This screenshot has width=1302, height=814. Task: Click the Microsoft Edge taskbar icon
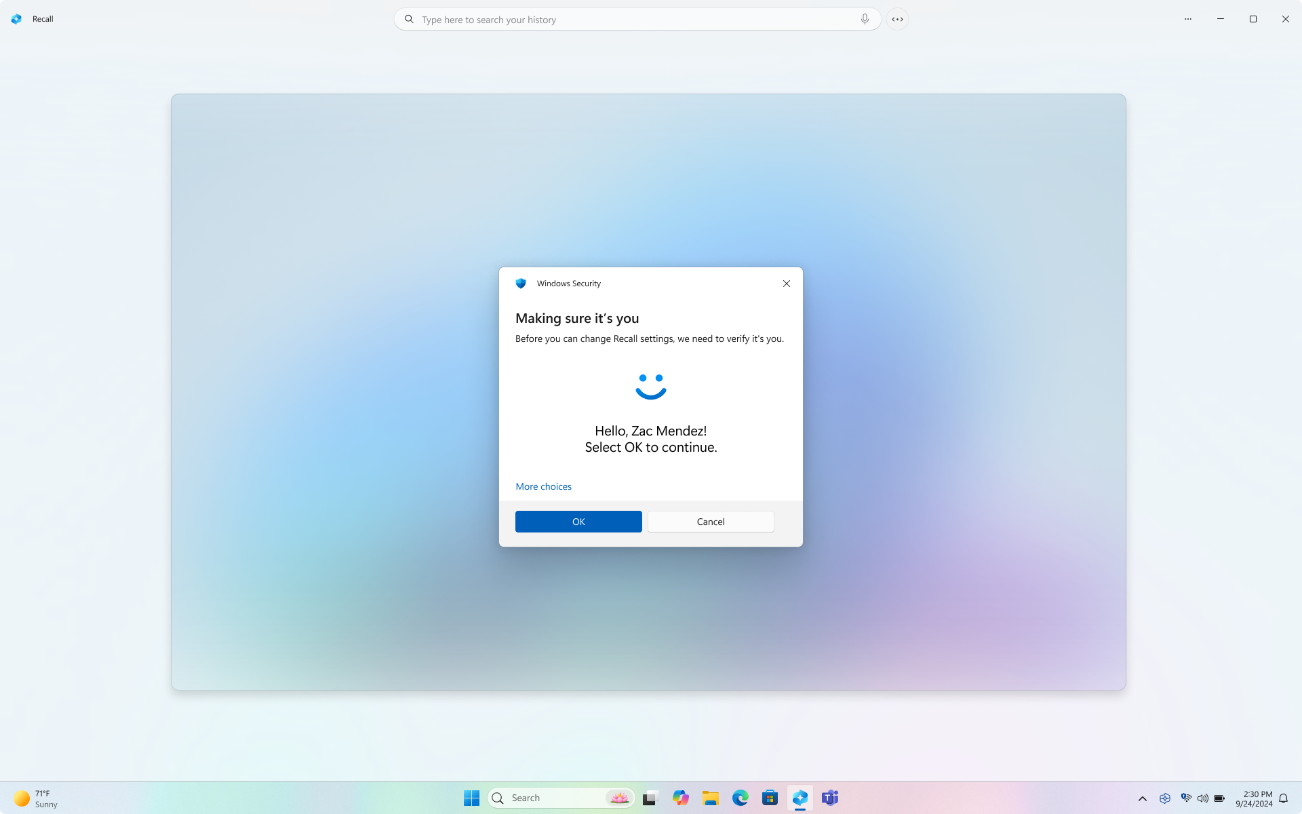(x=740, y=798)
